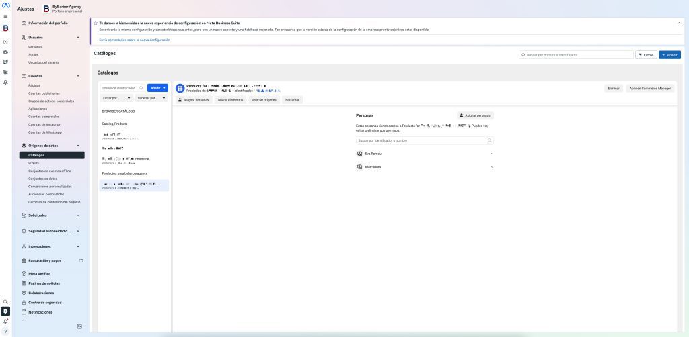Click the help question mark icon
The width and height of the screenshot is (689, 337).
coord(5,332)
